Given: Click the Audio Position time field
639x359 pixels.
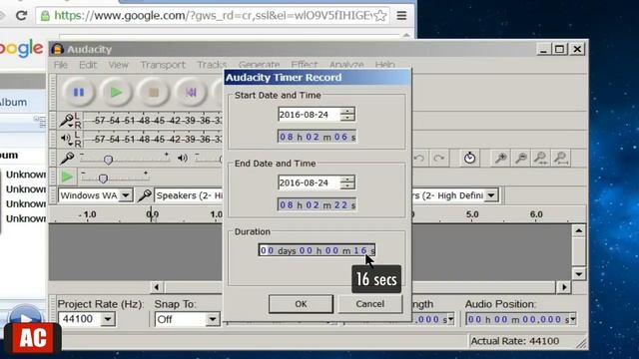Looking at the screenshot, I should pos(517,319).
